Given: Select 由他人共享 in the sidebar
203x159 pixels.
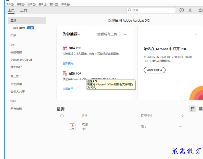Looking at the screenshot, I should [x=18, y=92].
